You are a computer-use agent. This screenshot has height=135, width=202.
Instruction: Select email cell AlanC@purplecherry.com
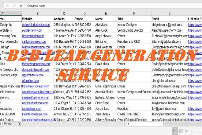pos(170,30)
